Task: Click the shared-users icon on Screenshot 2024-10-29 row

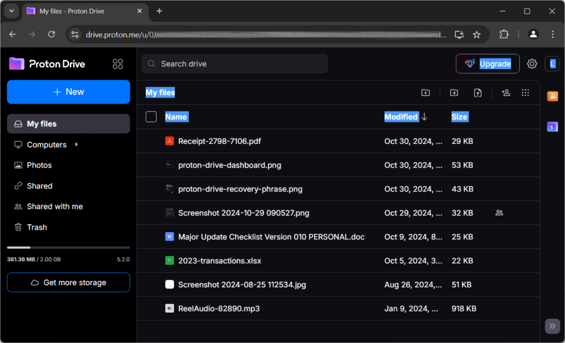Action: (499, 213)
